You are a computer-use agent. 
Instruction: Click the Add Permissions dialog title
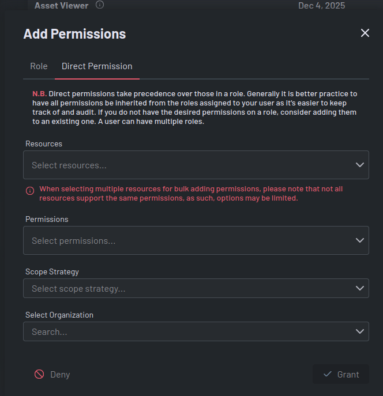click(74, 34)
